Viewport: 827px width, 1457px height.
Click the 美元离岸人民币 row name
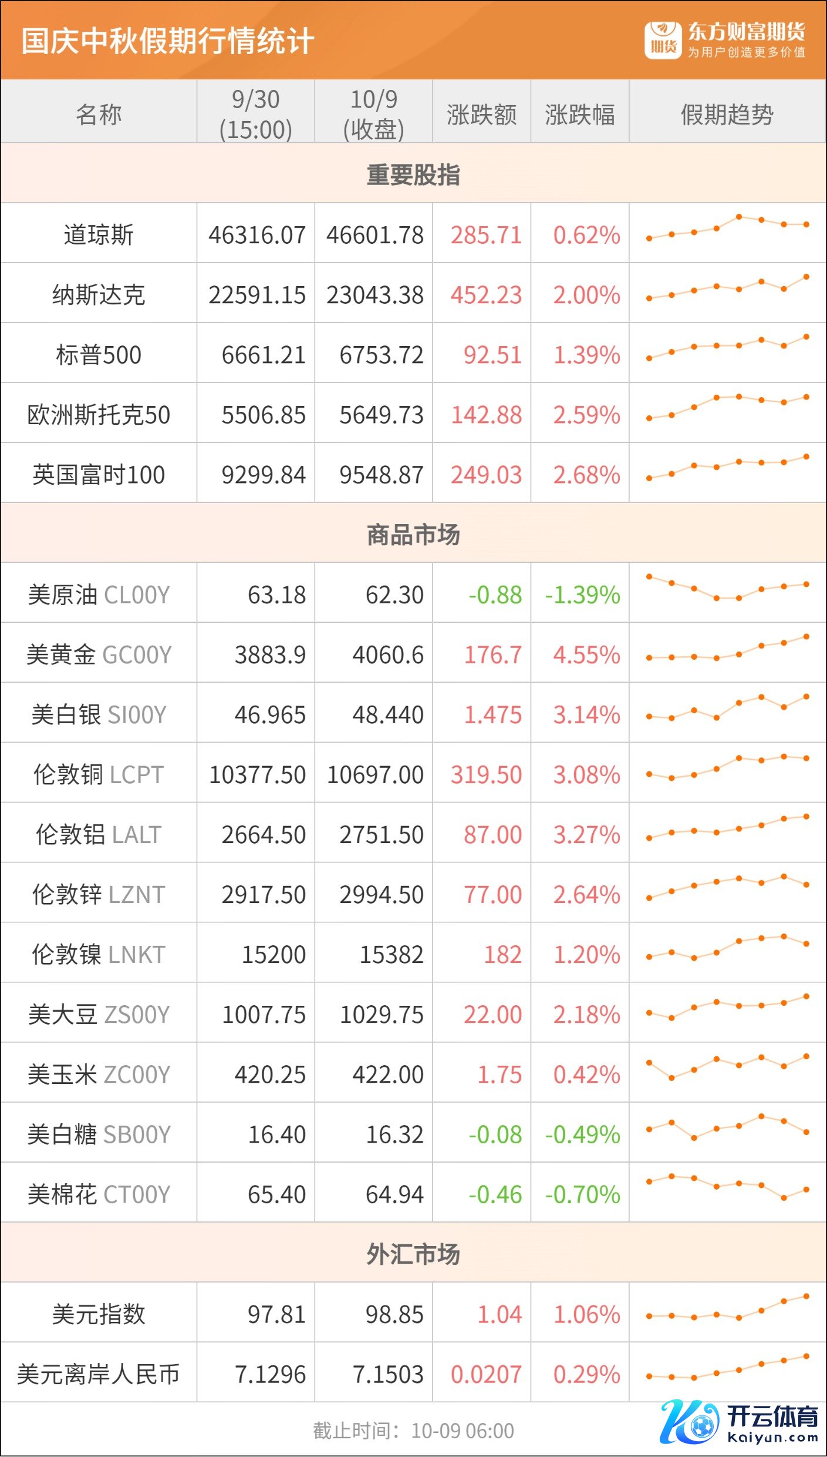pyautogui.click(x=99, y=1374)
